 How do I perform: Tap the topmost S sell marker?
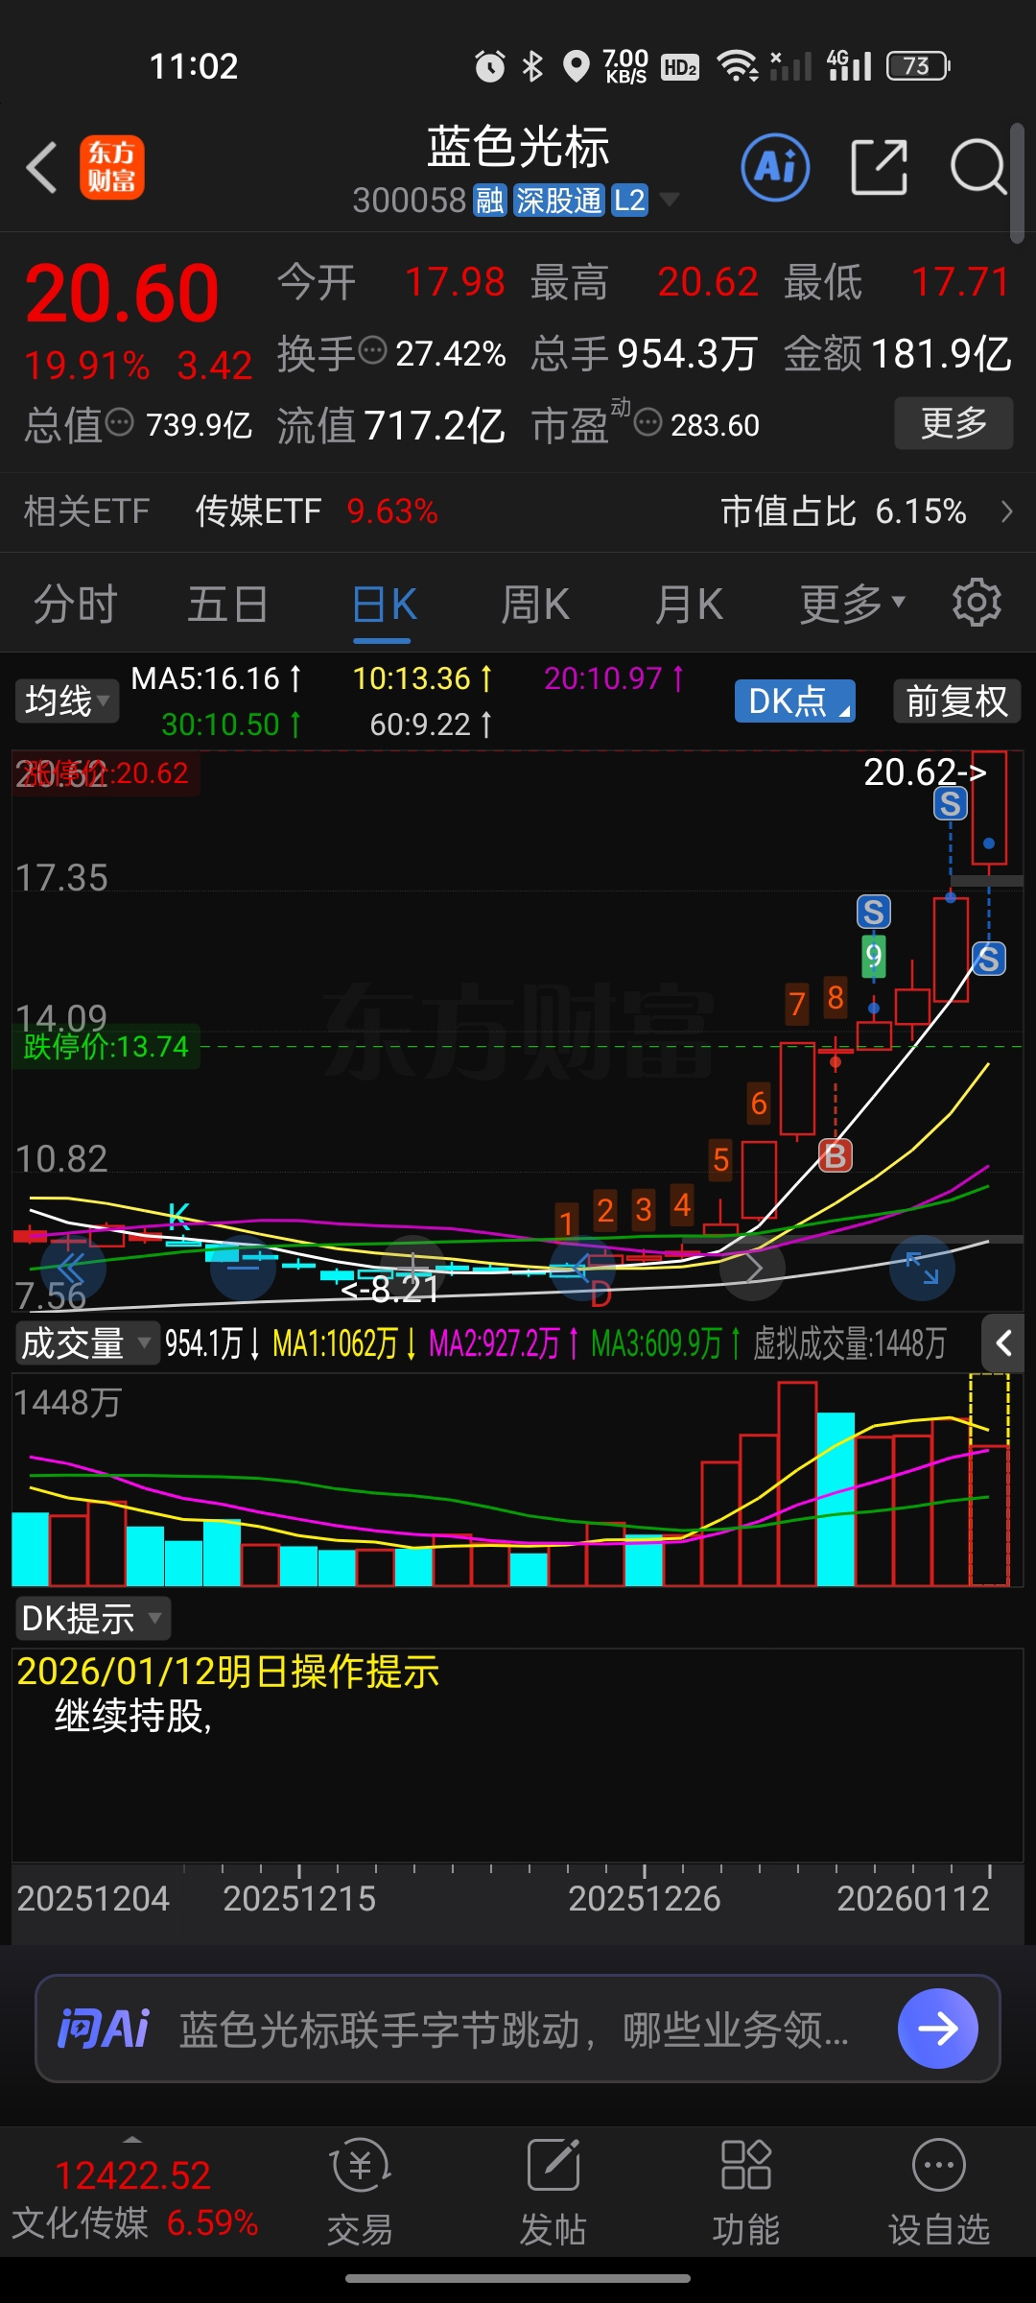pos(951,803)
